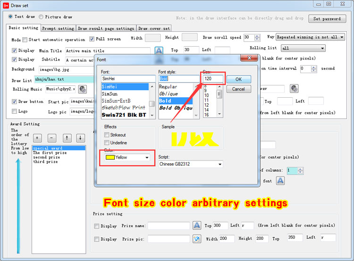
Task: Click the Main Title font icon
Action: point(159,50)
